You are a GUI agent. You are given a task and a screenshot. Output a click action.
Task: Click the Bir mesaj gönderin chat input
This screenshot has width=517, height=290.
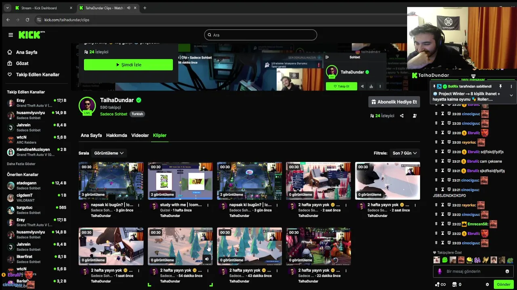click(473, 271)
